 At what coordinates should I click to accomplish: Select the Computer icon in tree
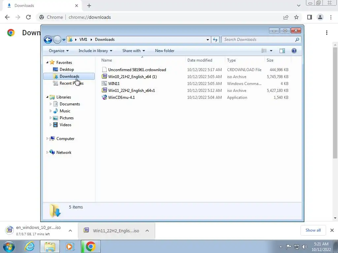[52, 139]
